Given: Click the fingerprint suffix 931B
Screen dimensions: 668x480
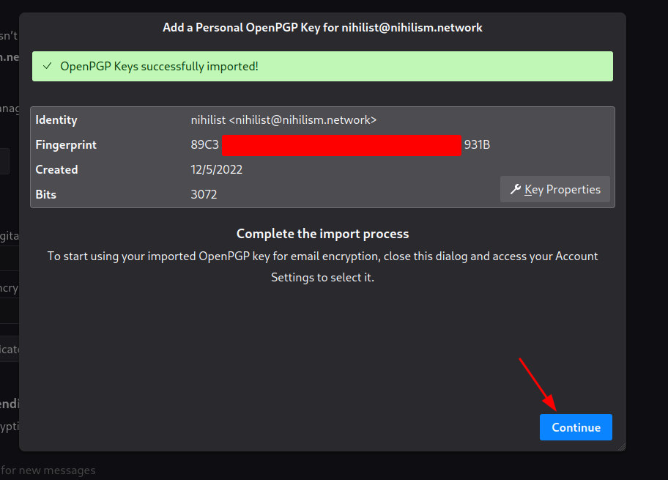Looking at the screenshot, I should coord(477,145).
